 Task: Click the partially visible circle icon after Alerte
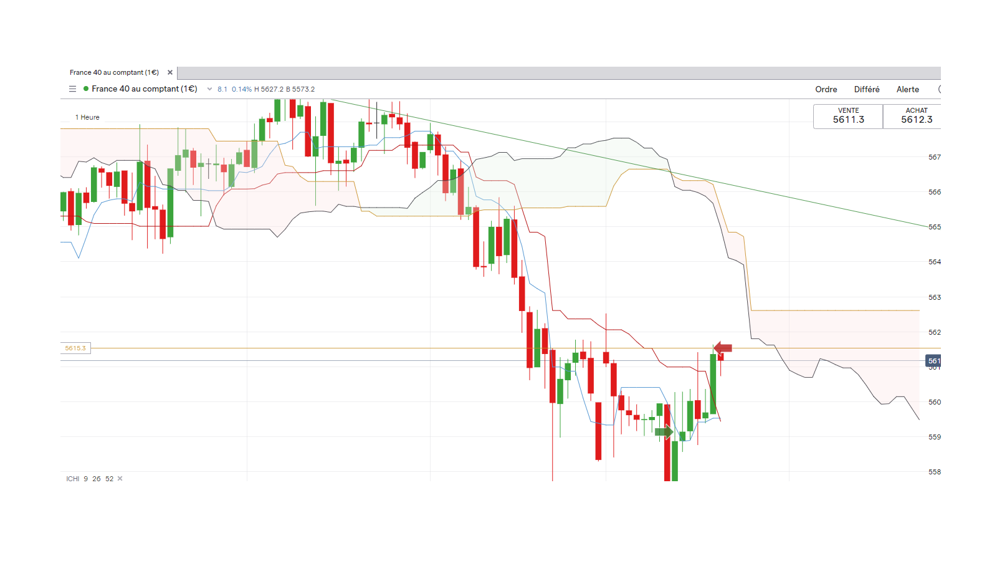coord(939,89)
